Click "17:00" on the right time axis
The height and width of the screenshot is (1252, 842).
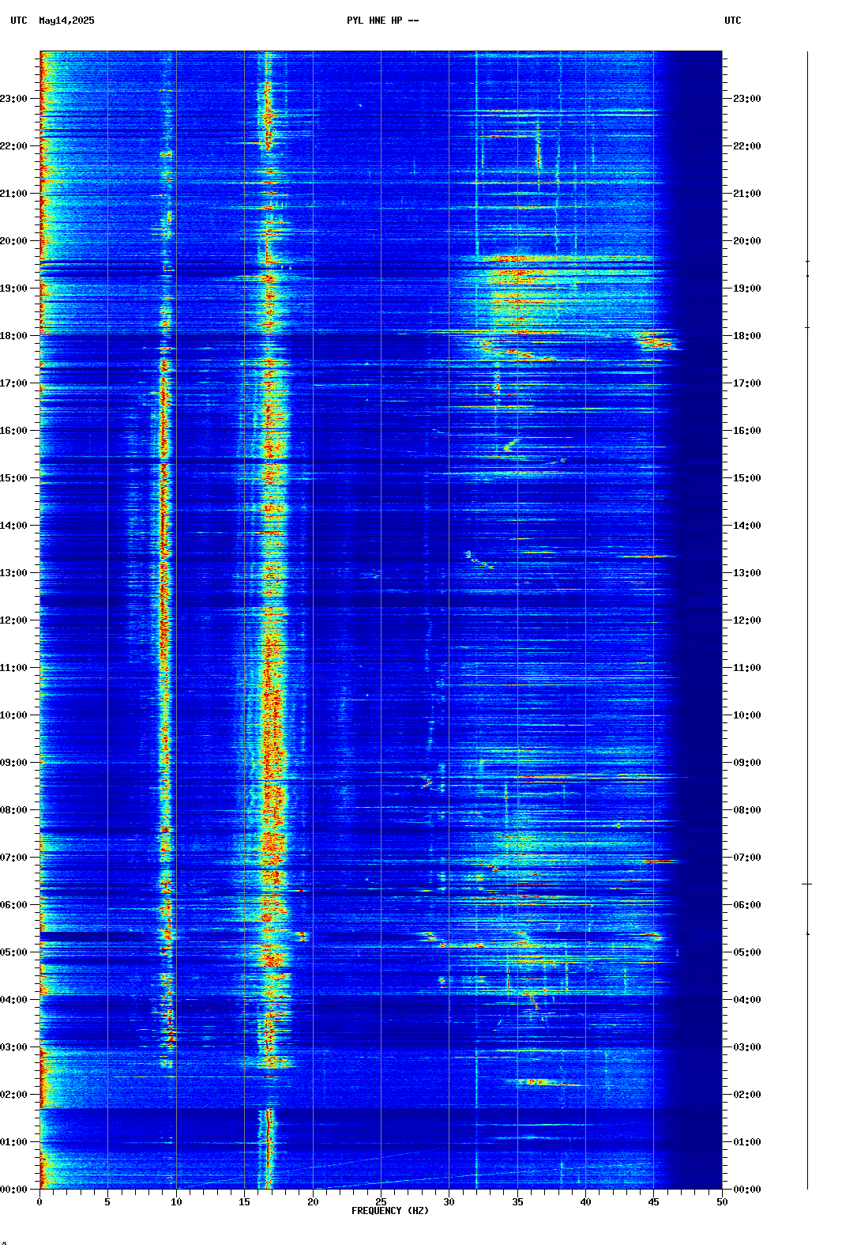[x=747, y=383]
